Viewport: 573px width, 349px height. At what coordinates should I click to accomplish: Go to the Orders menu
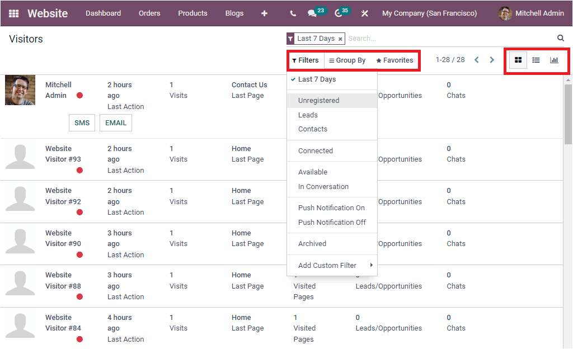[x=149, y=13]
